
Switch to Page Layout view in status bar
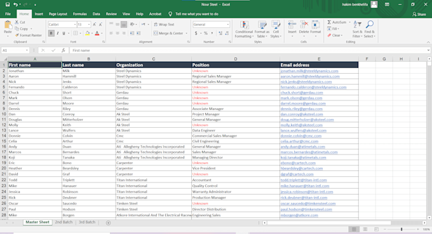pos(365,230)
